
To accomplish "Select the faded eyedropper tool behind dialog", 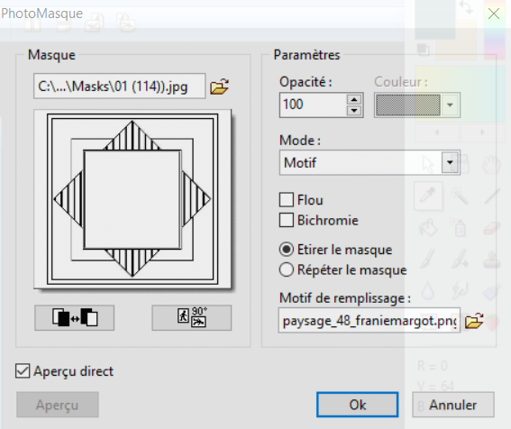I will click(x=428, y=196).
